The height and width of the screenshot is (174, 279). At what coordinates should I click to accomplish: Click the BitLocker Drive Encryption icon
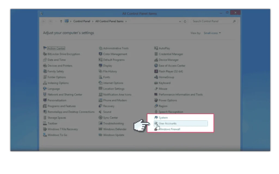[x=45, y=54]
